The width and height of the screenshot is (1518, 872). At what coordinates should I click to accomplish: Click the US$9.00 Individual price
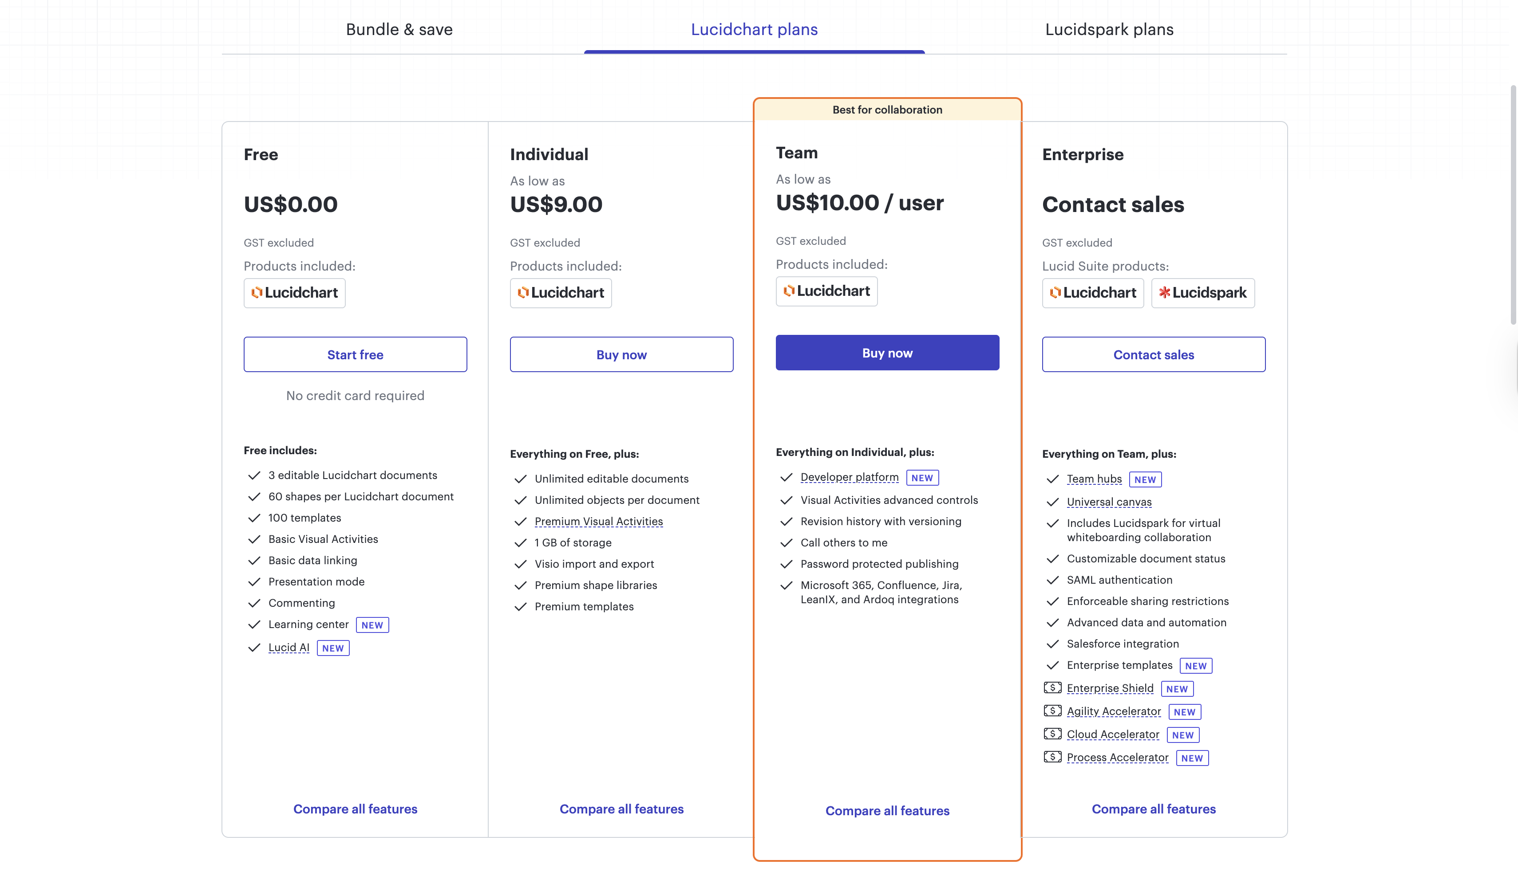pos(556,204)
